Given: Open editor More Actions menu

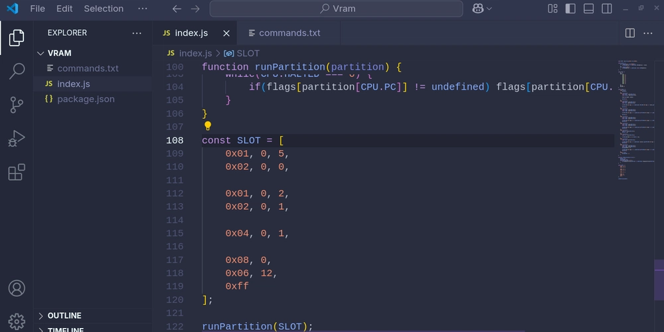Looking at the screenshot, I should (x=648, y=33).
